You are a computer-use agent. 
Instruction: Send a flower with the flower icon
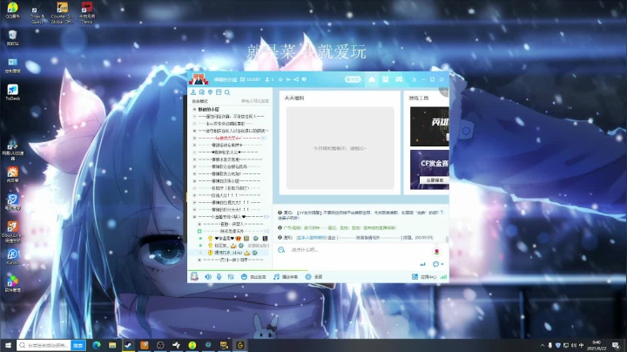point(436,251)
